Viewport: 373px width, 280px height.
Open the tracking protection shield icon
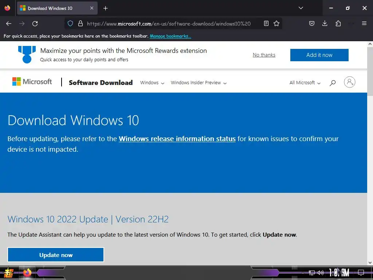point(70,23)
